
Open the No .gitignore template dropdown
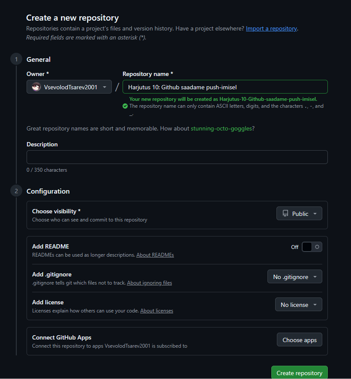[x=294, y=277]
